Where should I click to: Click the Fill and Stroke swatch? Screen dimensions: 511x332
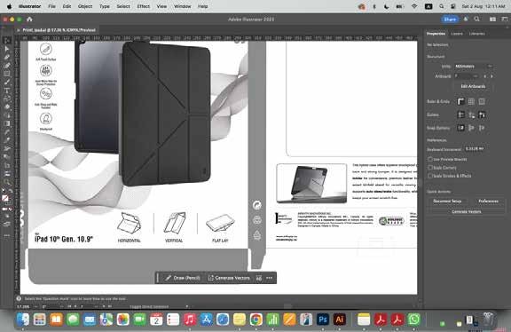tap(5, 199)
